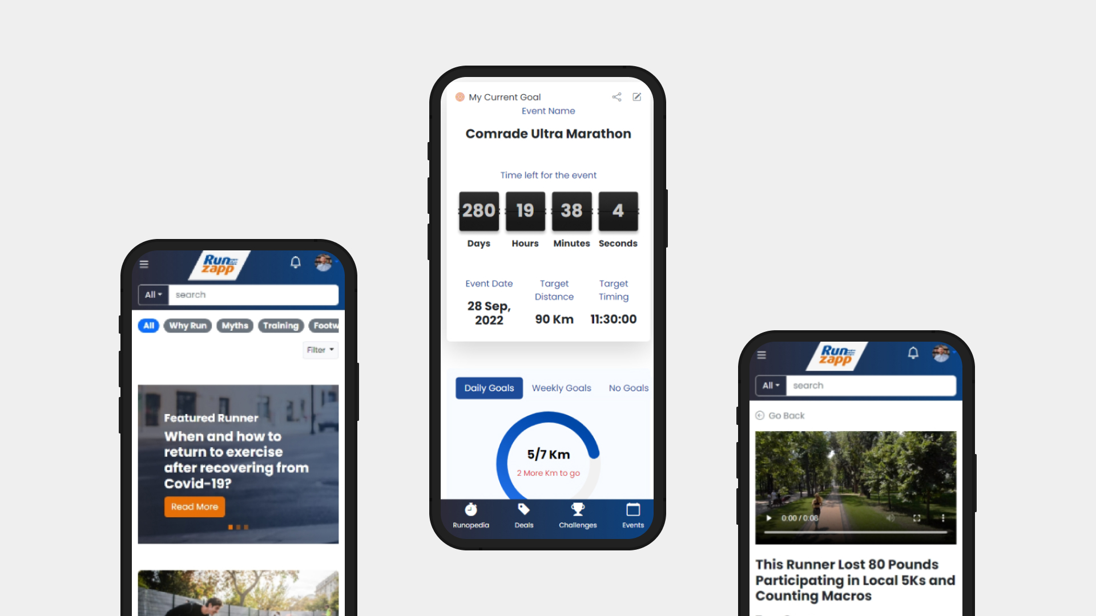
Task: Click the hamburger menu icon on left screen
Action: click(x=144, y=264)
